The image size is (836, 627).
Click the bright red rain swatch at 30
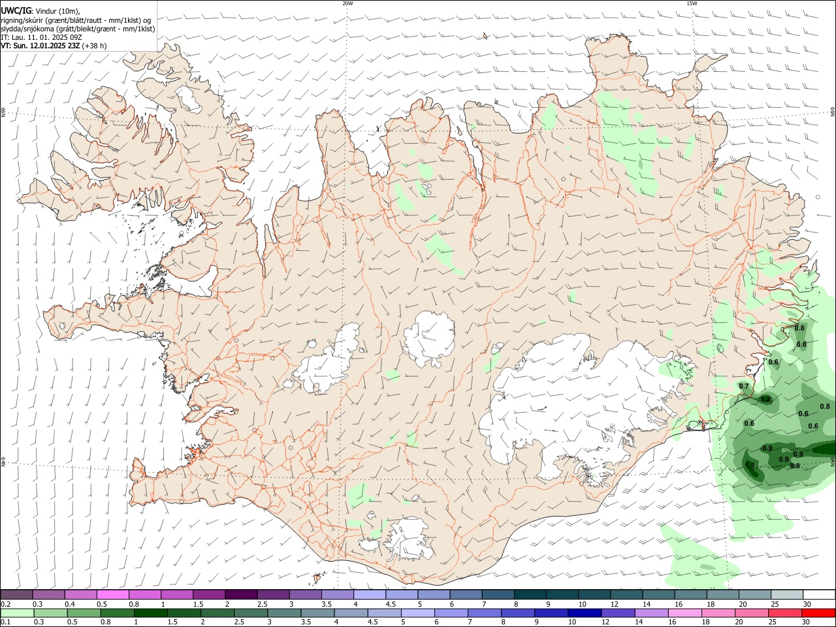coord(818,613)
